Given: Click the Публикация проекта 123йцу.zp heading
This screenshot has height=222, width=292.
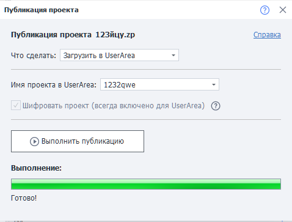Looking at the screenshot, I should pyautogui.click(x=73, y=35).
